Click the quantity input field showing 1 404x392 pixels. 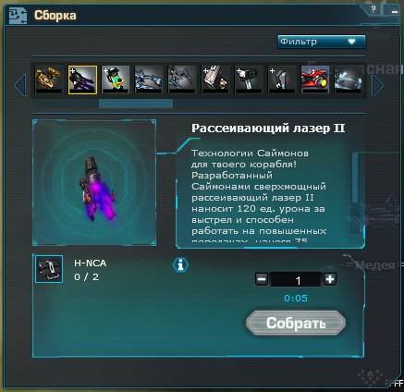tap(296, 280)
